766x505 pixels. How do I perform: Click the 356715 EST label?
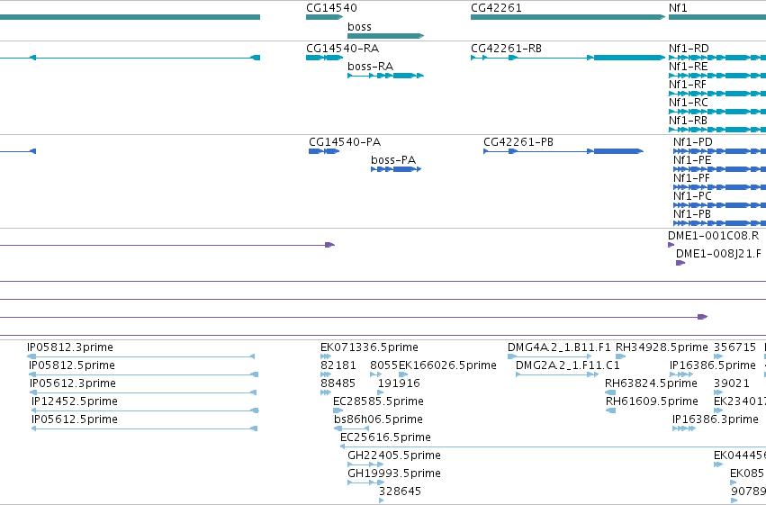[x=735, y=347]
